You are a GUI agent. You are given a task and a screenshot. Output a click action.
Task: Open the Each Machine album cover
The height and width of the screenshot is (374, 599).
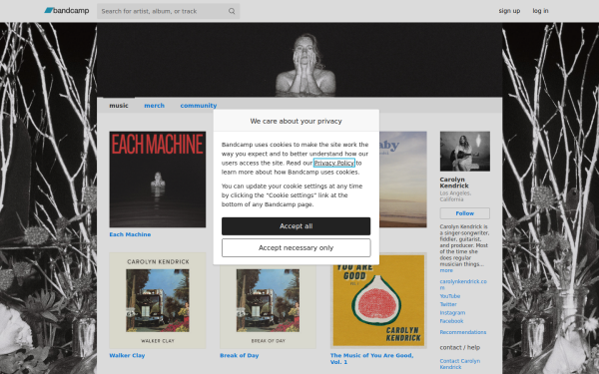(x=158, y=180)
